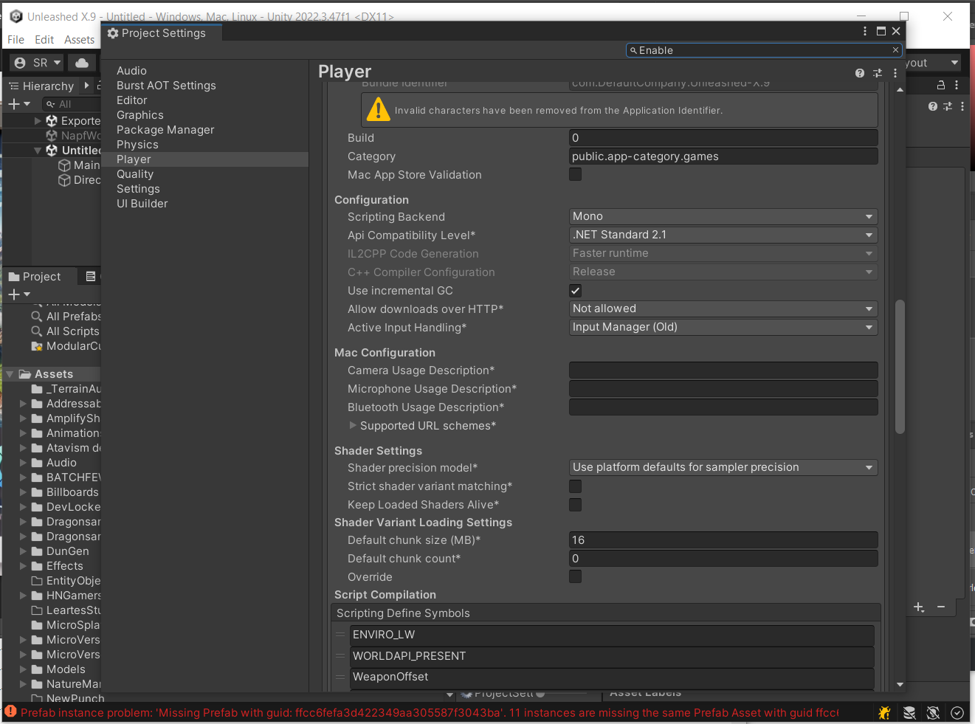The image size is (975, 724).
Task: Uncheck the Use incremental GC checkbox
Action: coord(576,291)
